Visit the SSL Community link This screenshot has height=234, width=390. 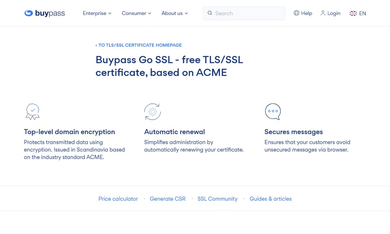coord(217,199)
